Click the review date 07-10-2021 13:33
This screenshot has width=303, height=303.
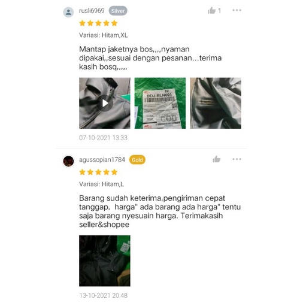coord(103,138)
